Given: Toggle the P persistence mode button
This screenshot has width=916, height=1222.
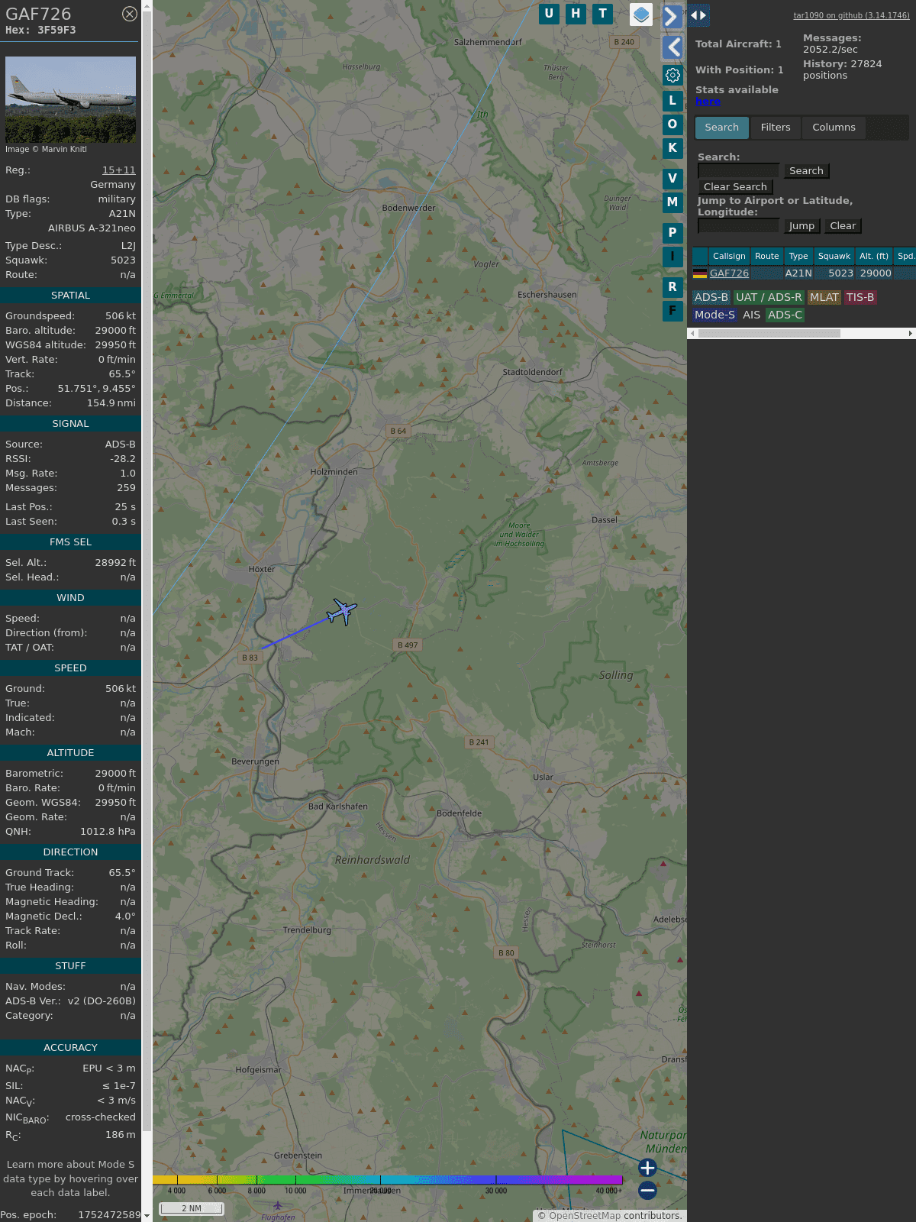Looking at the screenshot, I should pyautogui.click(x=672, y=233).
